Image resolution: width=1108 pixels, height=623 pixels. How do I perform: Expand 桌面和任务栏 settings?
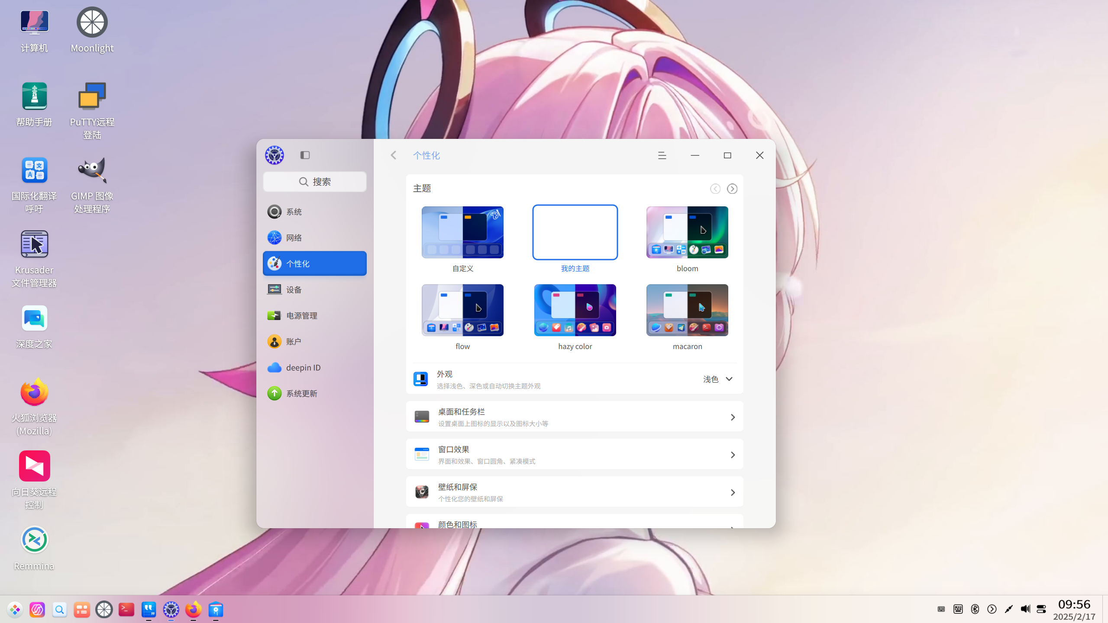click(x=575, y=417)
